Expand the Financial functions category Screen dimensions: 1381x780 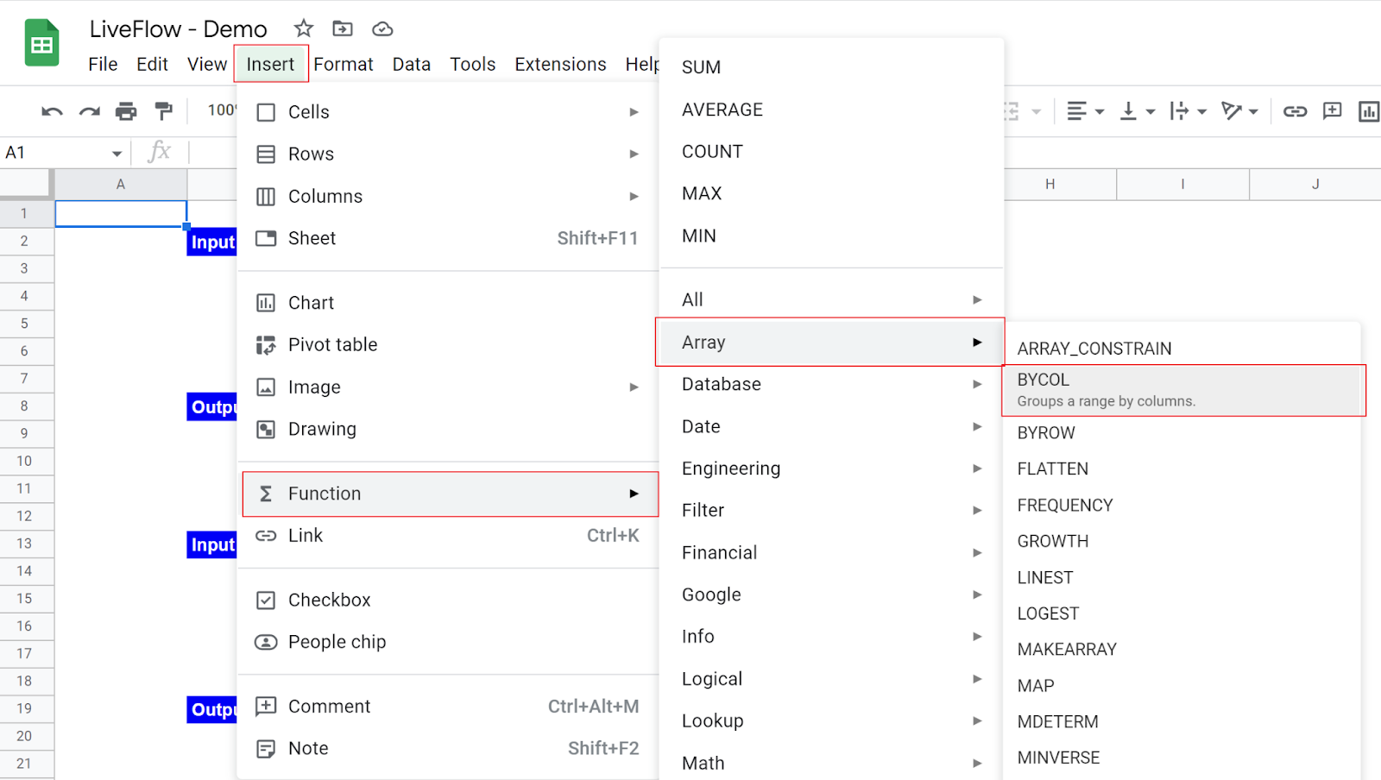(831, 552)
